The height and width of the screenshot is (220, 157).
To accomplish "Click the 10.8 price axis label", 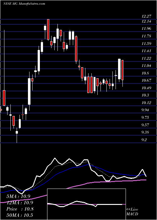I will (x=145, y=73).
